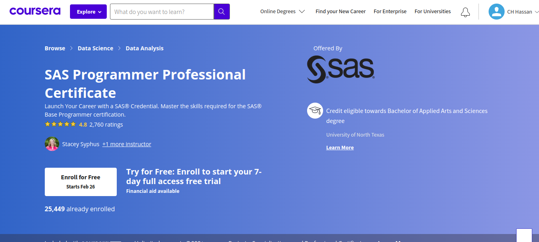Click the 2,760 ratings text

tap(106, 125)
